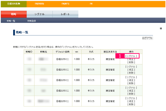Delete the second strategy via 削除
Viewport: 166px width, 111px height.
131,73
